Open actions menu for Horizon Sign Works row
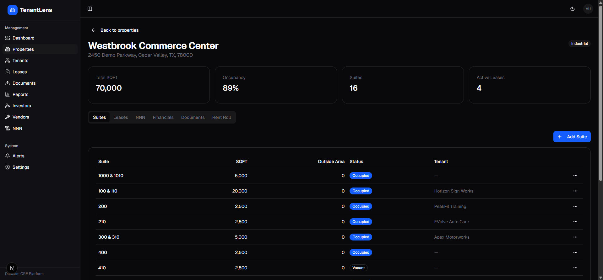The width and height of the screenshot is (603, 280). point(575,191)
